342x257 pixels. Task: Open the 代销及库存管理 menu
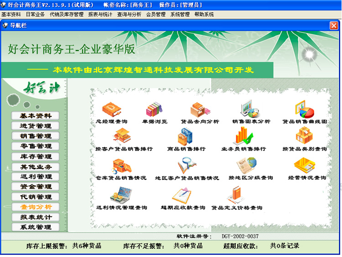coord(67,15)
